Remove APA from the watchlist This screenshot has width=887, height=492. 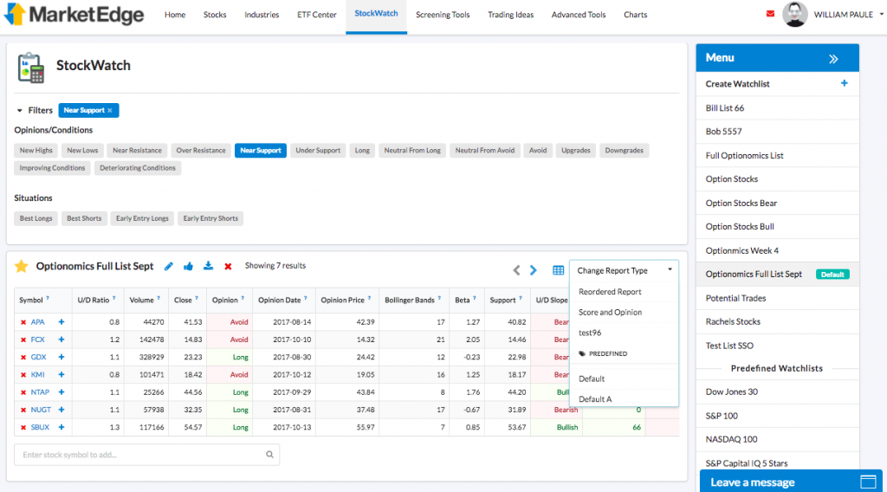(x=23, y=322)
